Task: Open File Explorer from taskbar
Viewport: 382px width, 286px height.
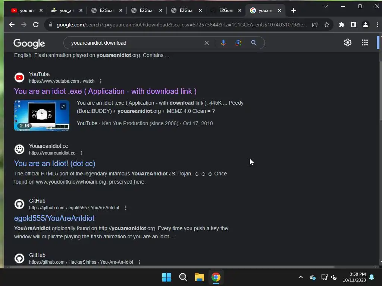Action: [199, 277]
